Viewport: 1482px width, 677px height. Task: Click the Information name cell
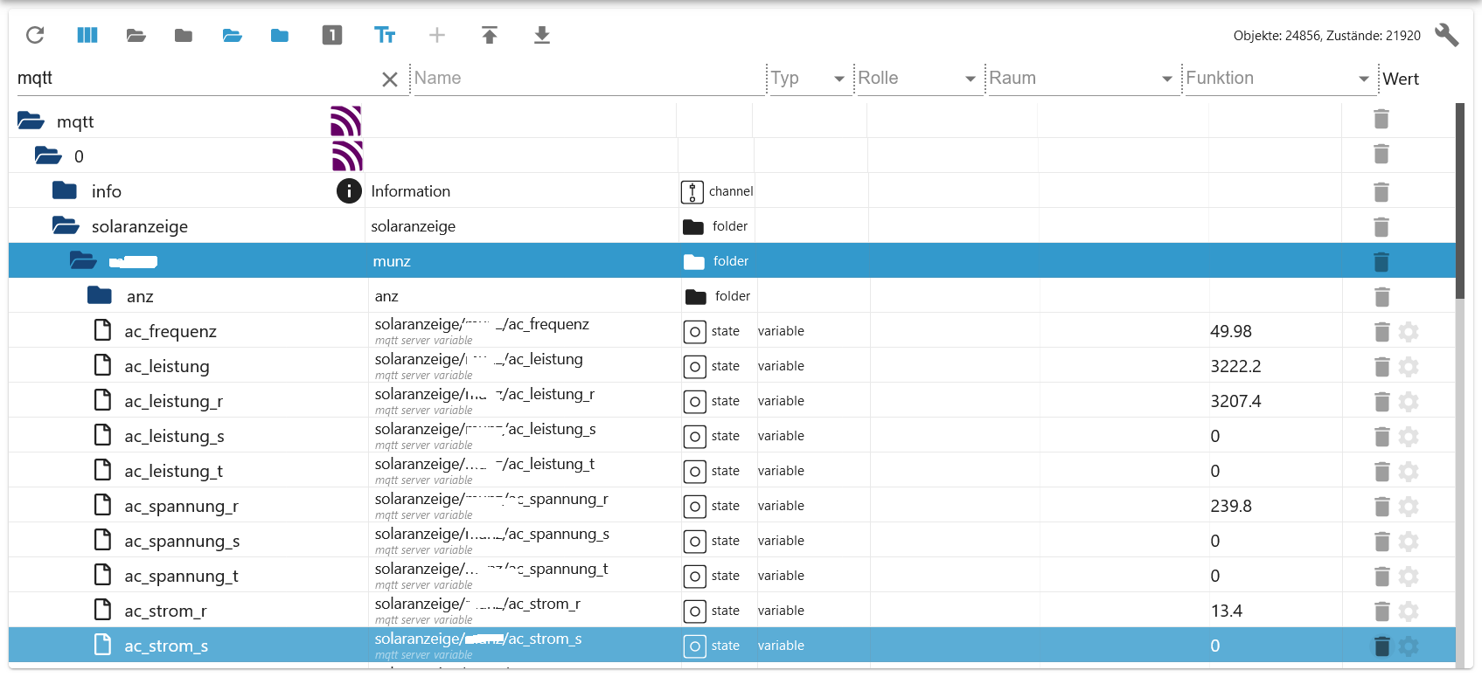pos(411,190)
